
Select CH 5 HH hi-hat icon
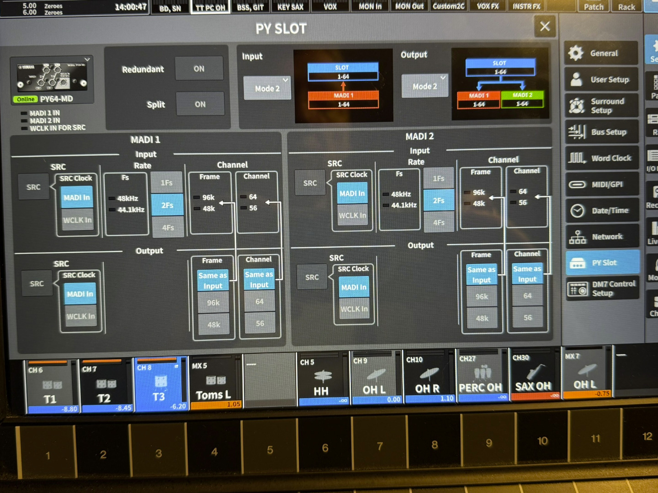[x=323, y=376]
